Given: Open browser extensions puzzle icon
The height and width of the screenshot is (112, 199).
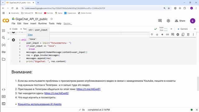Looking at the screenshot, I should pyautogui.click(x=185, y=8).
